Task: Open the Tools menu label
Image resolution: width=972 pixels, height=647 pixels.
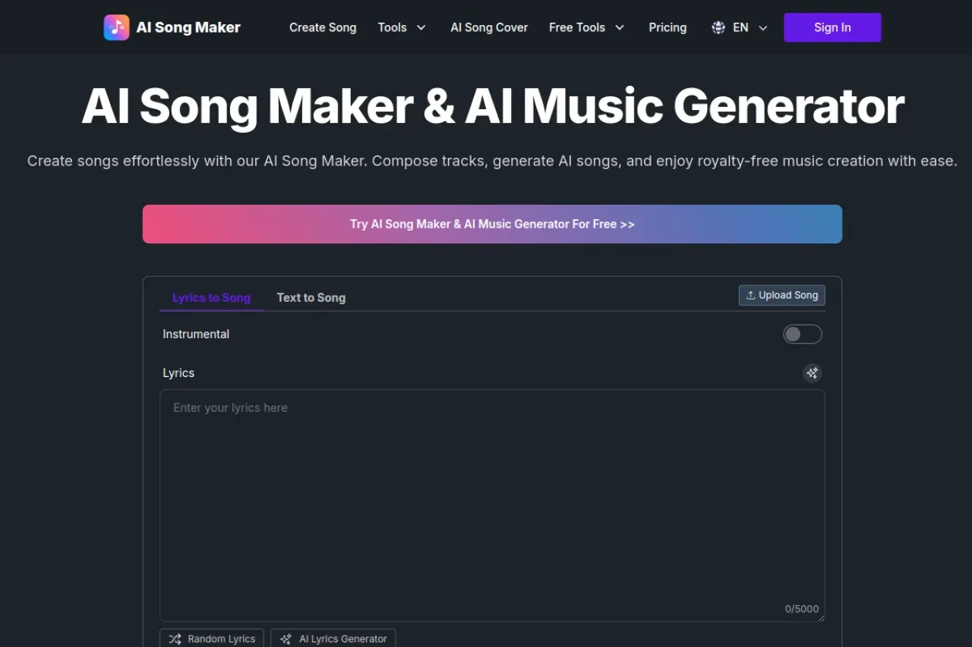Action: point(393,27)
